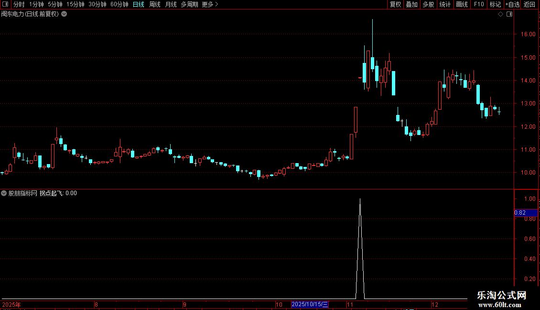Click the 16.00 price axis label
540x310 pixels.
(x=528, y=34)
